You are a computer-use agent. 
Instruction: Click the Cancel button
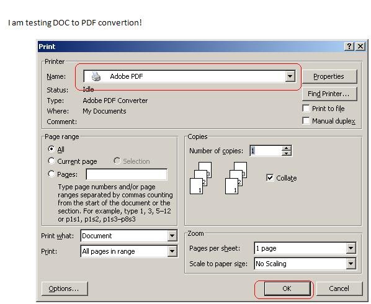click(339, 288)
